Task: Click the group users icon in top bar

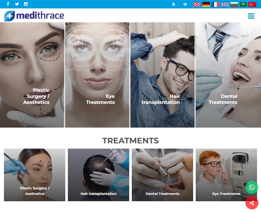Action: point(185,4)
